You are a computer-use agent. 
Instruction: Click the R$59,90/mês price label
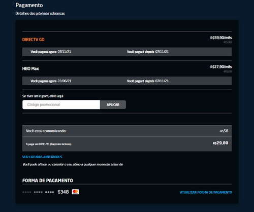coord(221,38)
